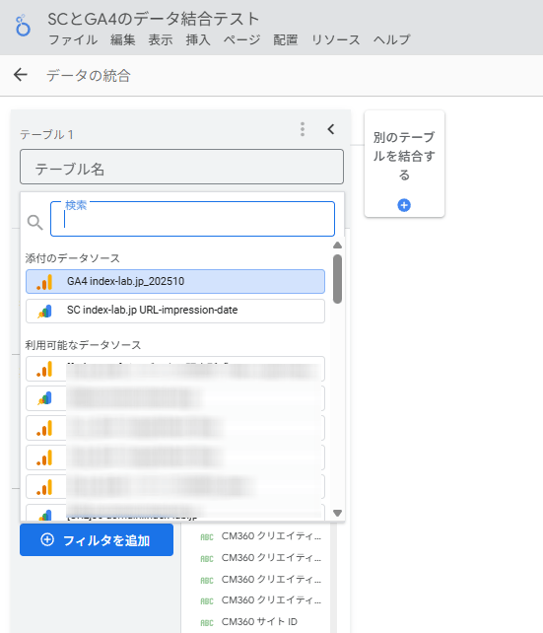Open the 編集 menu
The width and height of the screenshot is (543, 633).
tap(123, 40)
